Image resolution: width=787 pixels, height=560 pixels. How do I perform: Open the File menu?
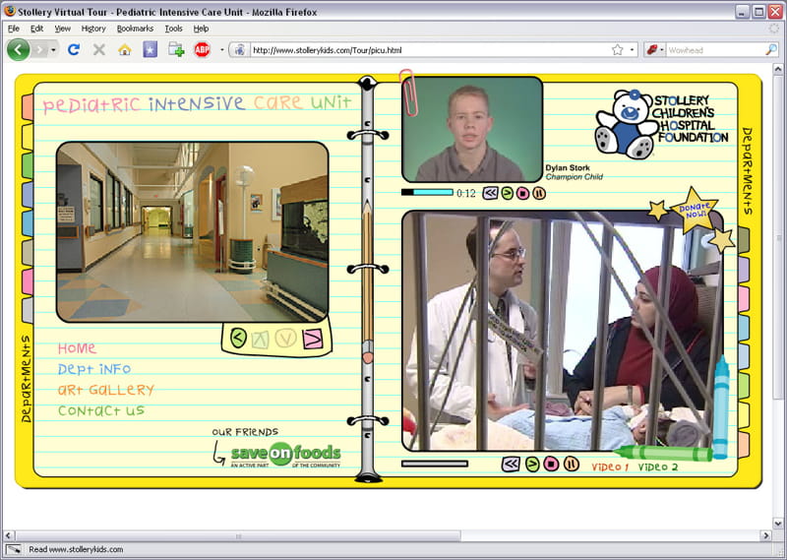[14, 29]
